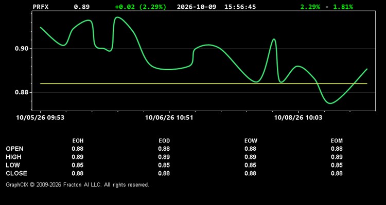Click the EOM column header
Viewport: 386px width, 205px height.
click(x=337, y=141)
